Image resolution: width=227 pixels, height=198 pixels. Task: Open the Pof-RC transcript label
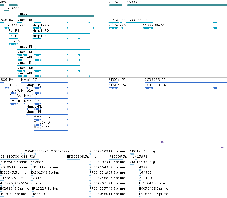[x=14, y=36]
